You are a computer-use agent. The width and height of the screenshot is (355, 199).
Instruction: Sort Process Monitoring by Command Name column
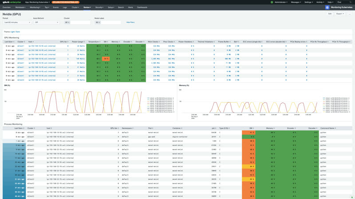[328, 128]
